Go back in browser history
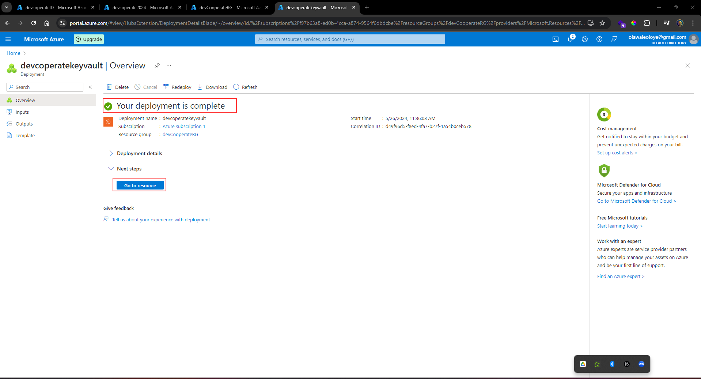This screenshot has height=379, width=701. 7,23
